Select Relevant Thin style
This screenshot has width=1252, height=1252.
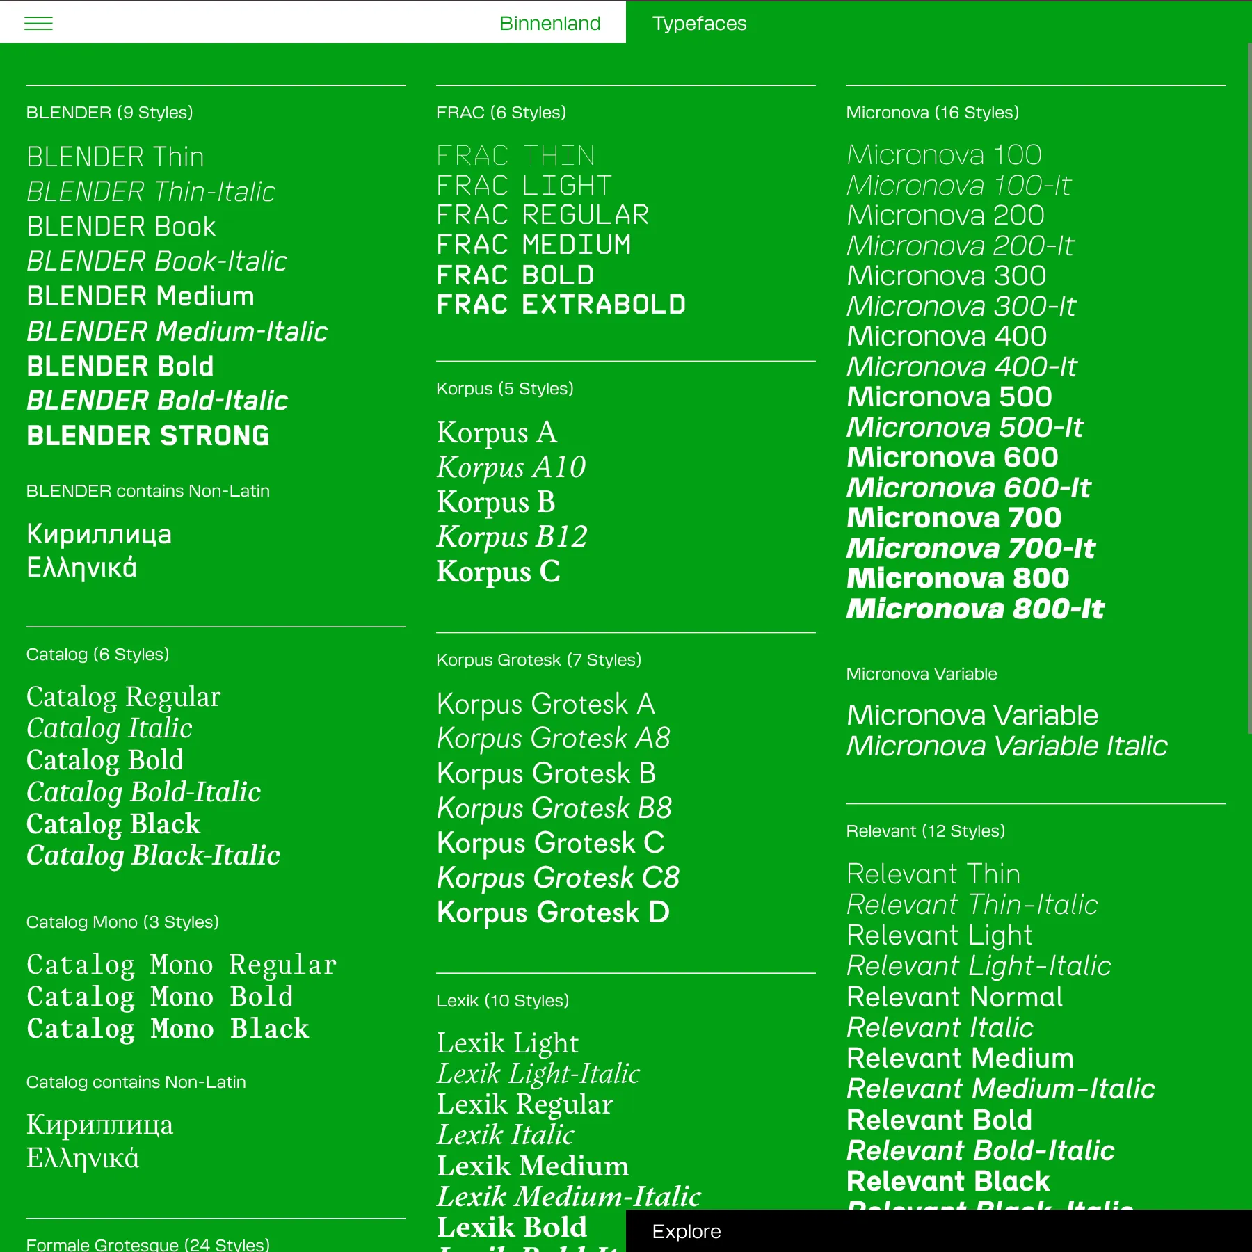pyautogui.click(x=933, y=874)
